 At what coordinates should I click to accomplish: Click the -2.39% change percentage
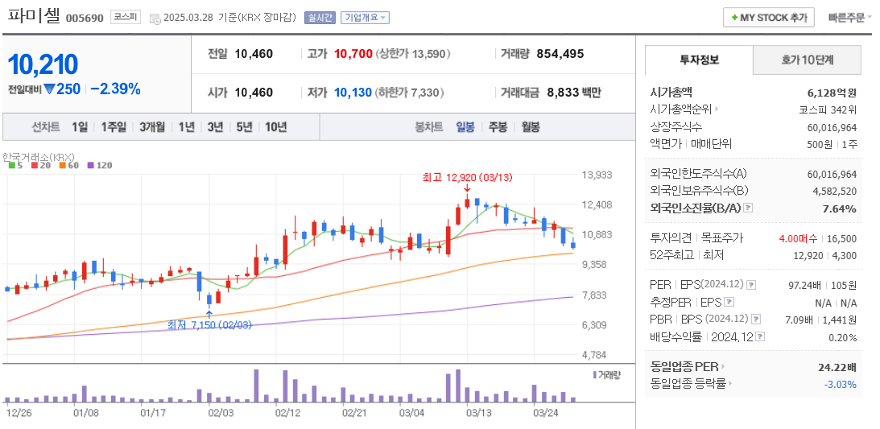(x=116, y=89)
